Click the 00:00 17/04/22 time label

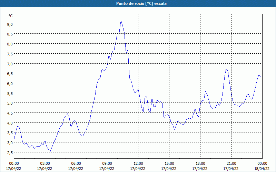pos(14,166)
